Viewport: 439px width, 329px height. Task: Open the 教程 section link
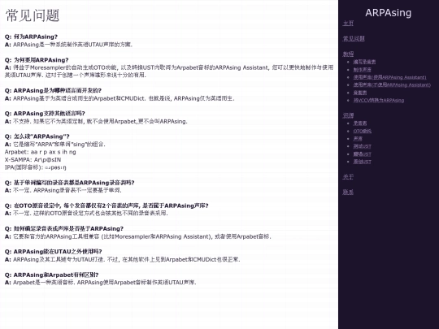pyautogui.click(x=348, y=54)
